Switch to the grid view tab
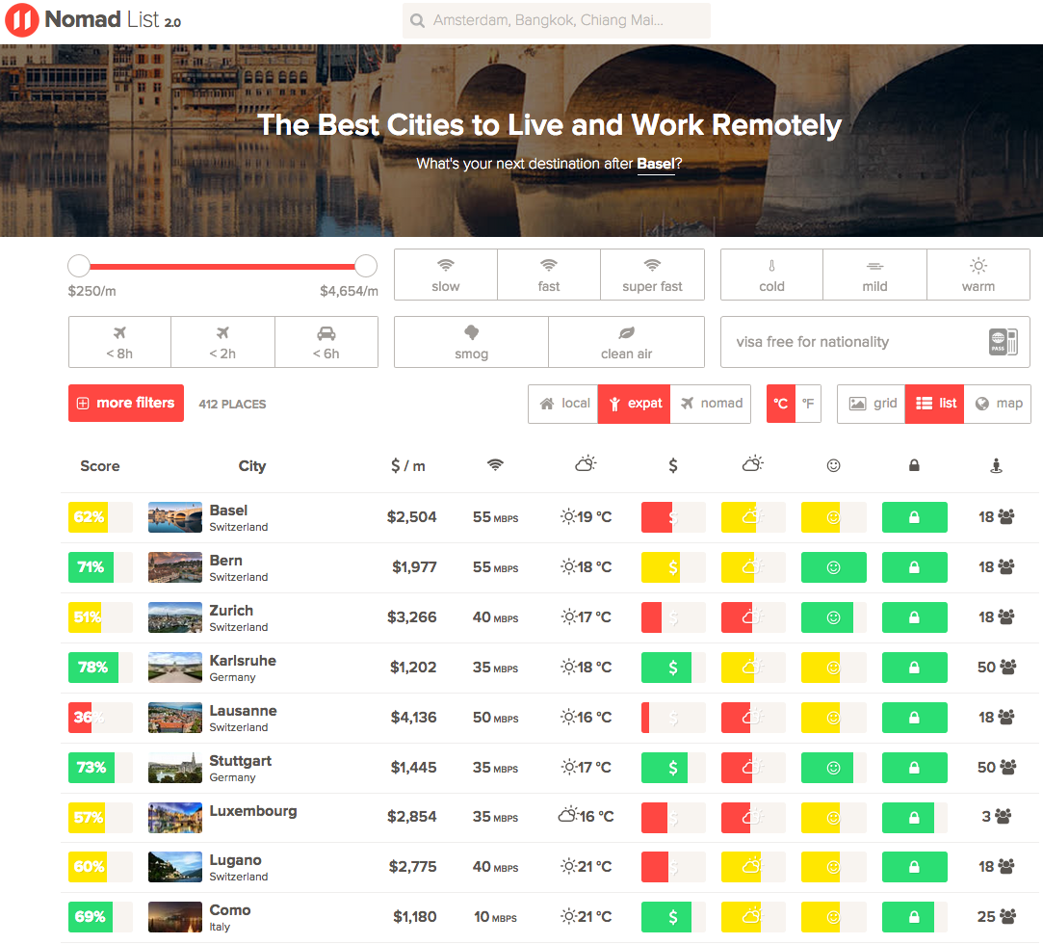This screenshot has height=944, width=1043. [873, 404]
